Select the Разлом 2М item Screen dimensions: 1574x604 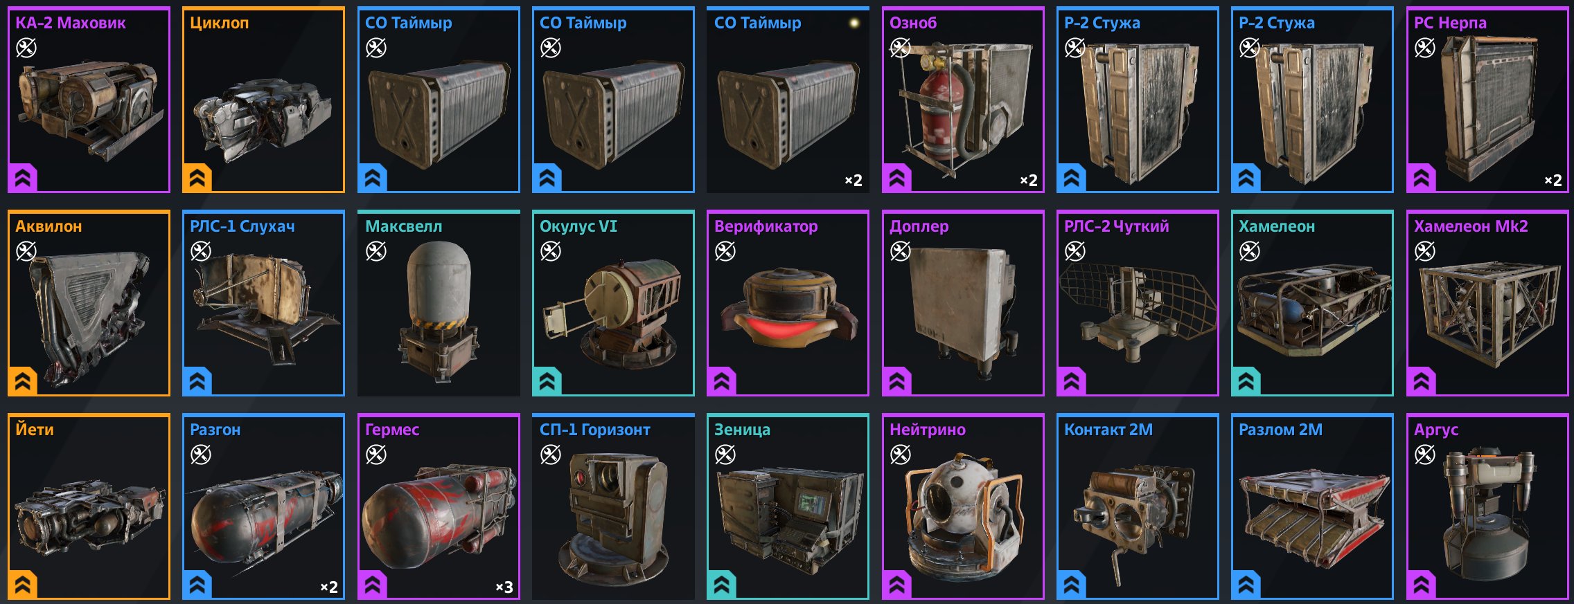point(1312,506)
